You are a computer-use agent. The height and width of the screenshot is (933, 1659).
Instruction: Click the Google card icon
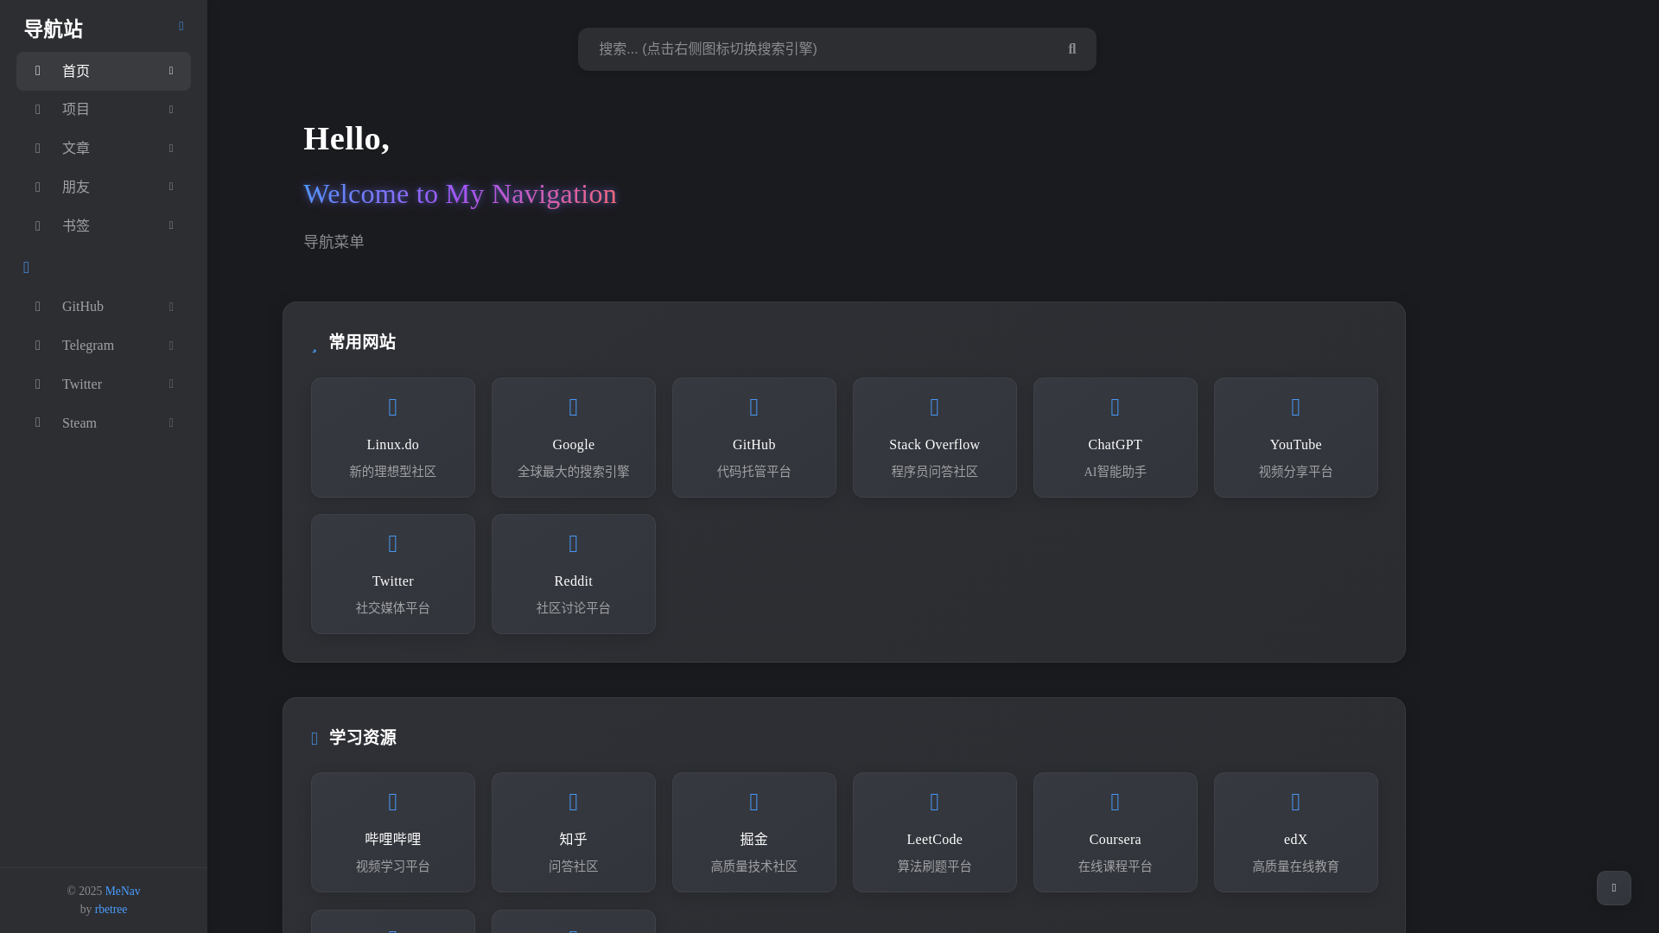574,407
